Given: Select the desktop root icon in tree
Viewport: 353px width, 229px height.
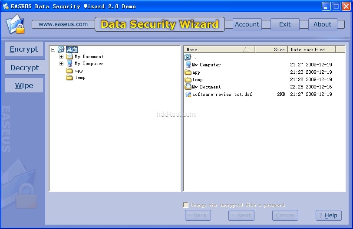Looking at the screenshot, I should [x=61, y=49].
